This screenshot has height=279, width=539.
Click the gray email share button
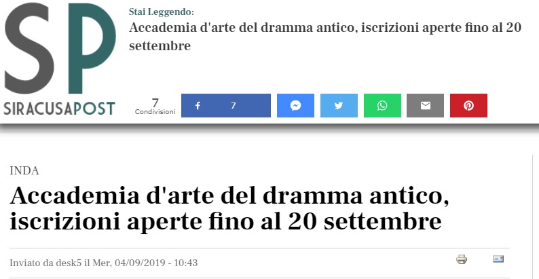pos(425,105)
